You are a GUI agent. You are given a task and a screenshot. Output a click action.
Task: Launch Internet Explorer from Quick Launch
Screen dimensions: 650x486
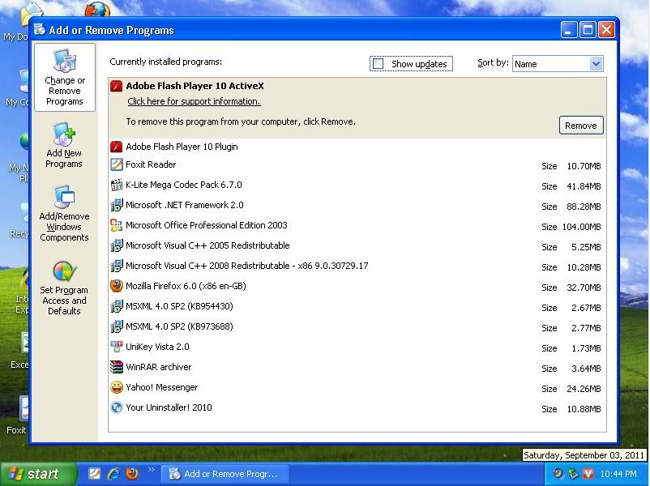(113, 474)
